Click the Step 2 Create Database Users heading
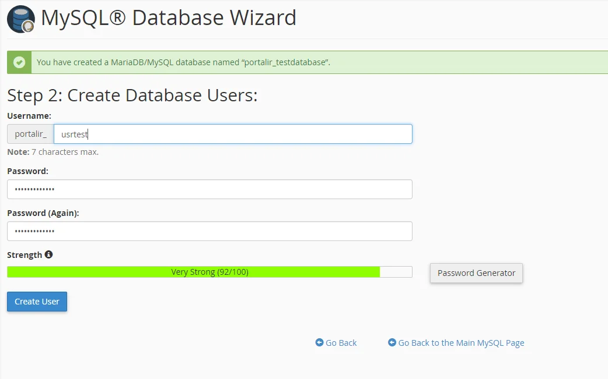This screenshot has width=608, height=379. coord(132,95)
